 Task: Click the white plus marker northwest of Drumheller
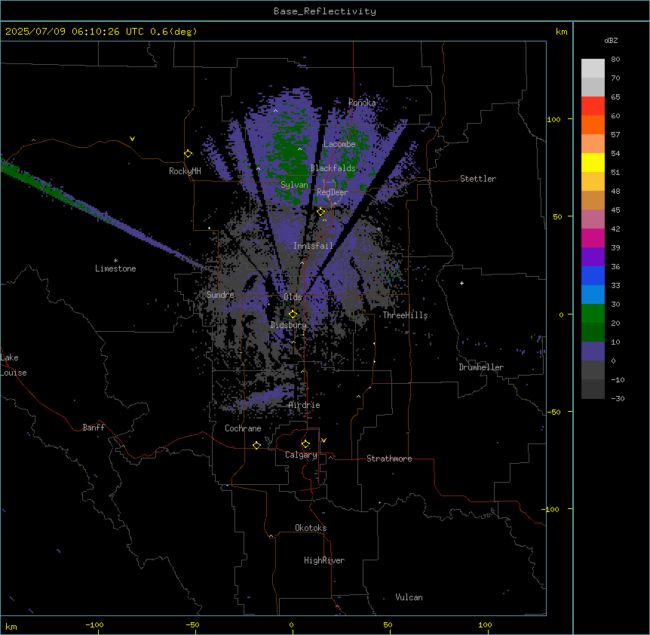[x=461, y=283]
